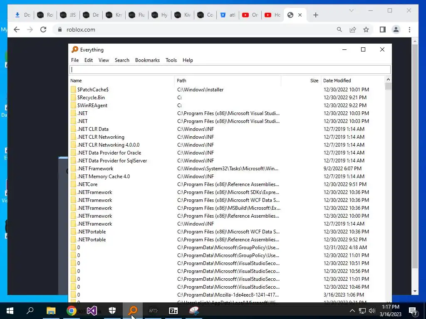Image resolution: width=426 pixels, height=319 pixels.
Task: Open Chrome zoom search icon in address bar
Action: 339,29
